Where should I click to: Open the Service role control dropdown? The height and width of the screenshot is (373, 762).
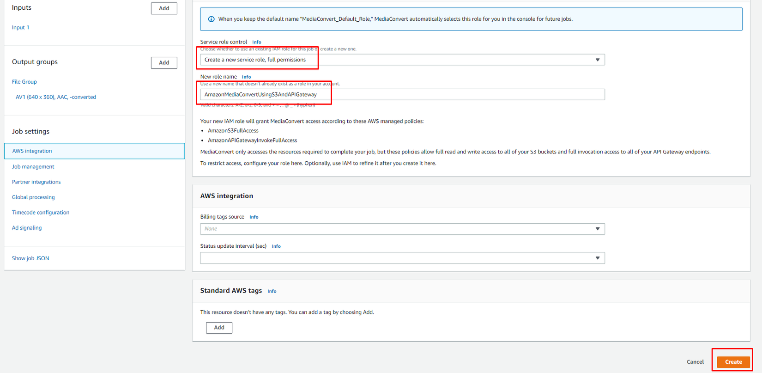pyautogui.click(x=402, y=60)
